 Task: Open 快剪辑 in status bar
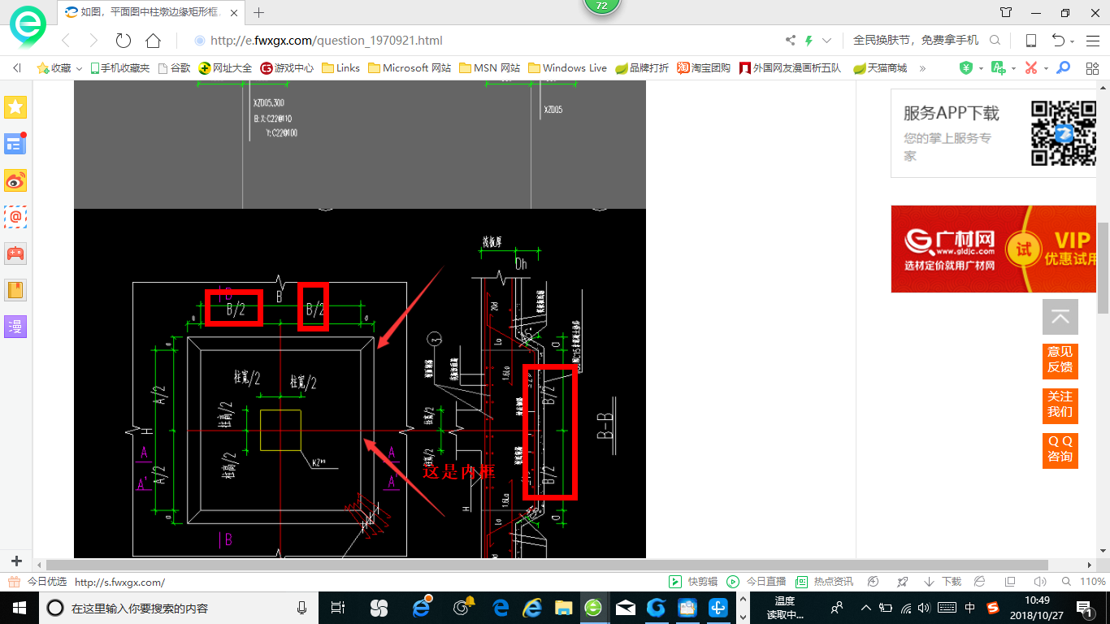[693, 582]
